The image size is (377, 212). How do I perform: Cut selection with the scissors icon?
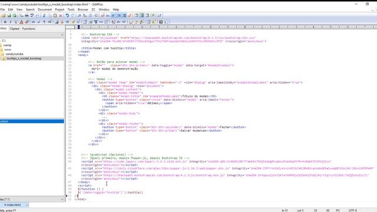click(x=44, y=16)
